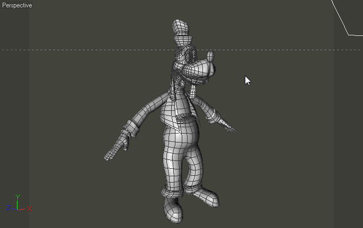Click the XYZ axis gizmo
363x228 pixels.
coord(19,203)
